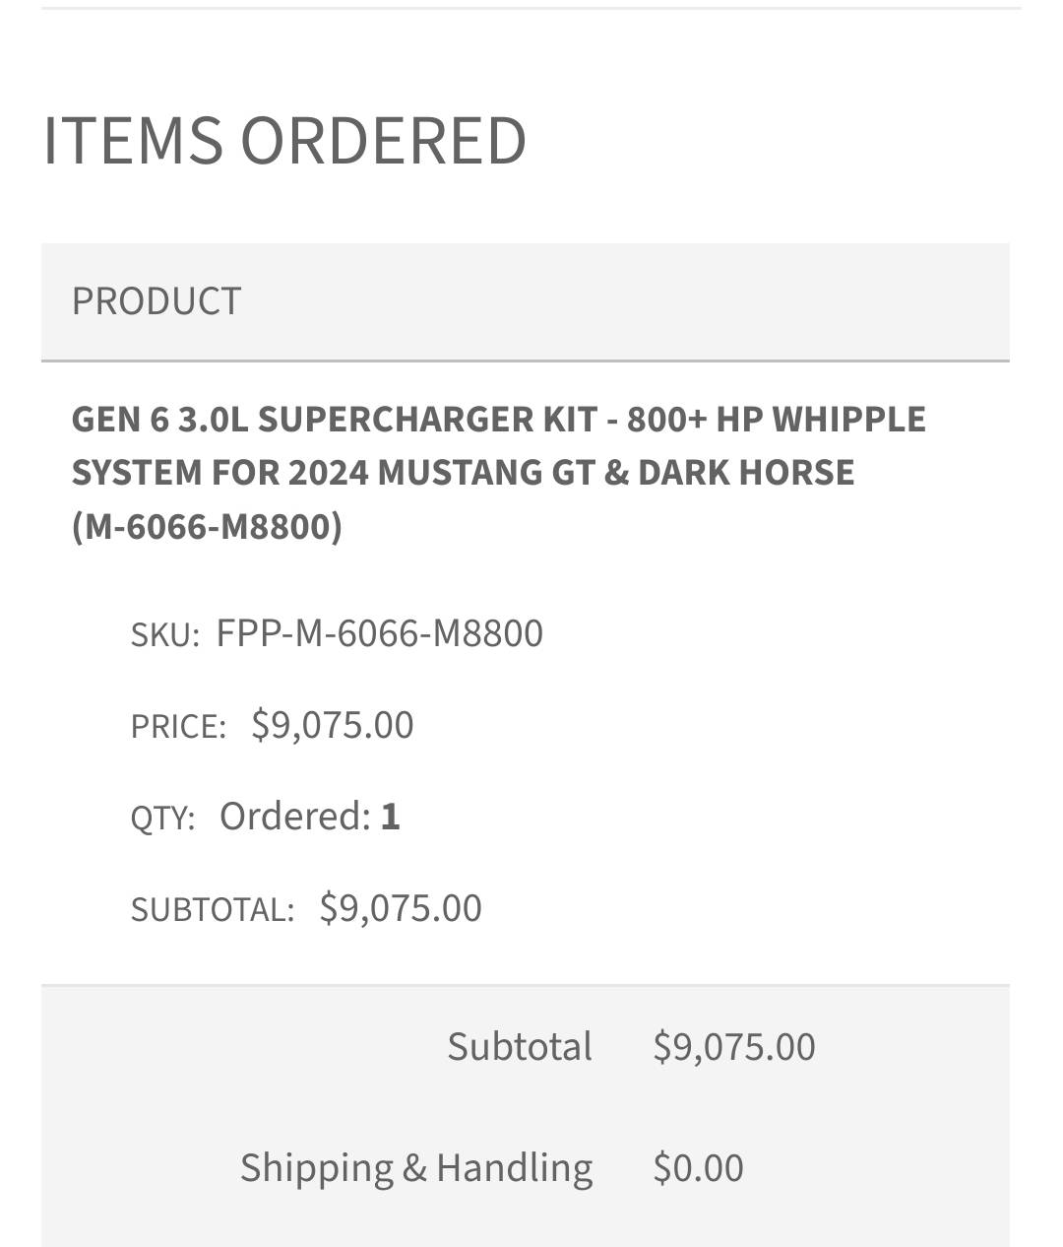This screenshot has width=1063, height=1247.
Task: Click the item subtotal amount $9,075.00
Action: tap(401, 908)
